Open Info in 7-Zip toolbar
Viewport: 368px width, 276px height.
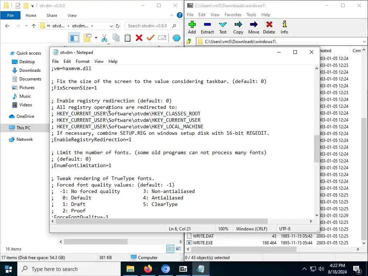[x=284, y=27]
